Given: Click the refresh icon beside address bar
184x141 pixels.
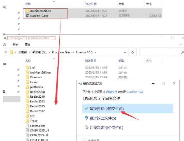Looking at the screenshot, I should click(132, 52).
